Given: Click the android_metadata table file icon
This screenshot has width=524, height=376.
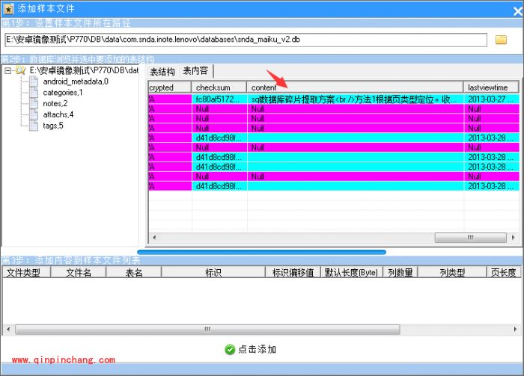Looking at the screenshot, I should (x=34, y=81).
